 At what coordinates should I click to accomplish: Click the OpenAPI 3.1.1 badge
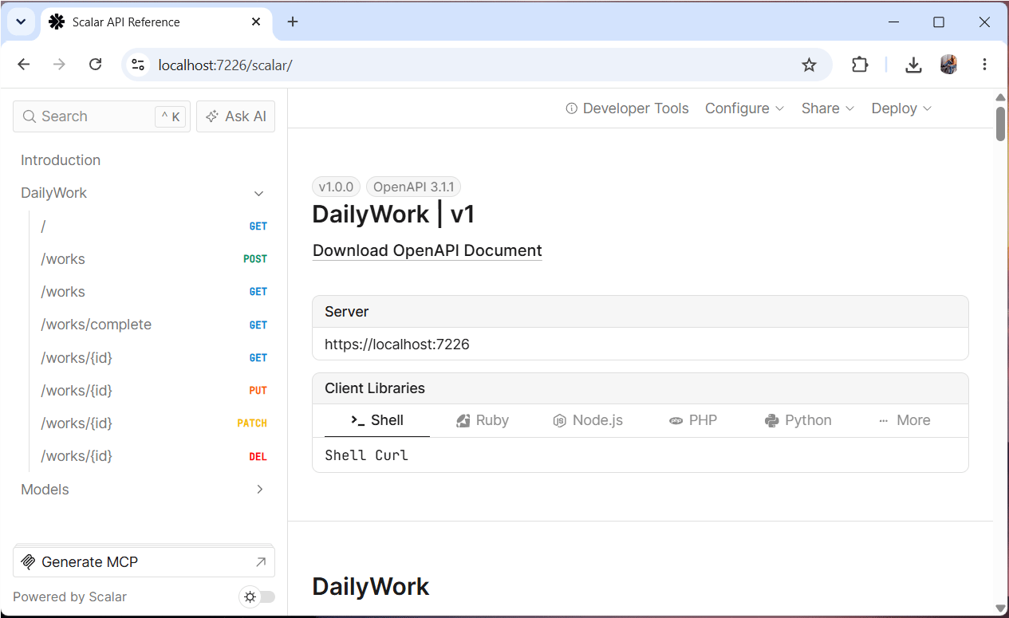(x=413, y=187)
